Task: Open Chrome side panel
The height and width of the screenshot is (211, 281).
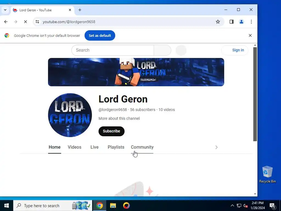Action: tap(231, 22)
